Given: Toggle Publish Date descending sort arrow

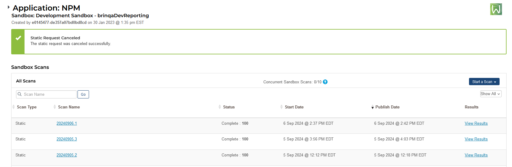Looking at the screenshot, I should (x=372, y=108).
